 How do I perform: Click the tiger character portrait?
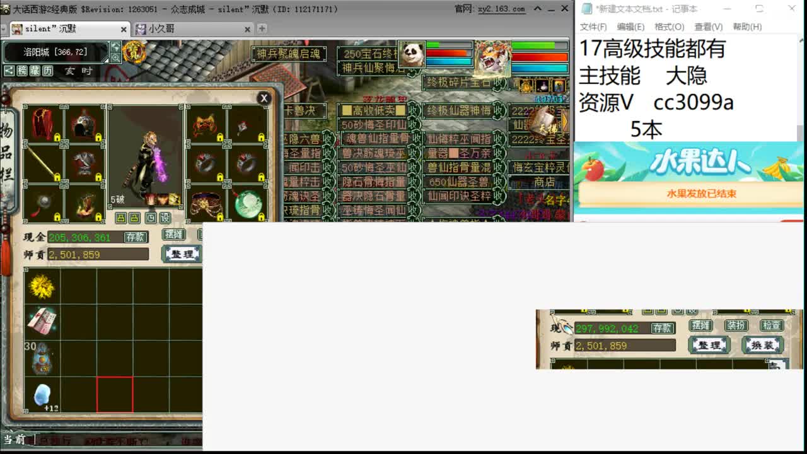click(x=492, y=58)
